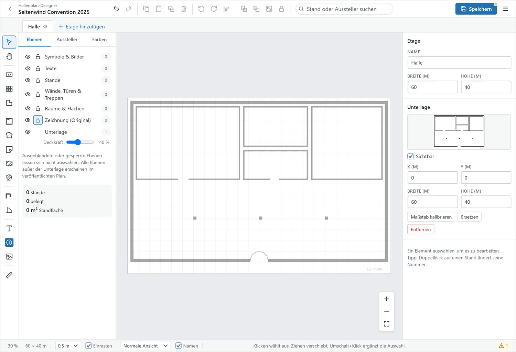Click Maßstab kalibrieren button
This screenshot has height=352, width=516.
431,217
